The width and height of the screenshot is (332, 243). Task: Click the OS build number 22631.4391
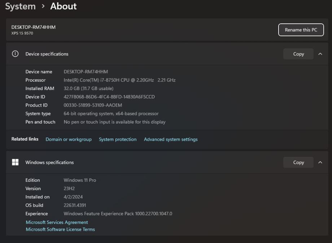[x=75, y=205]
